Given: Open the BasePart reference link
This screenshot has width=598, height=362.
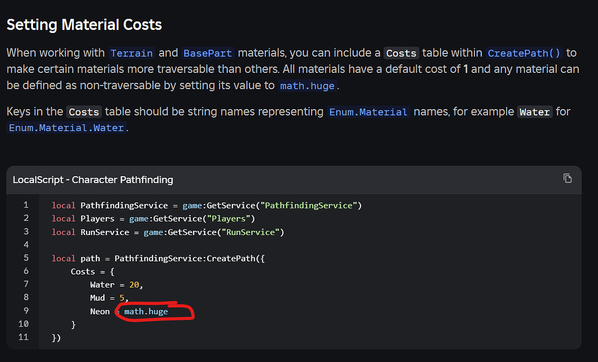Looking at the screenshot, I should (x=207, y=53).
